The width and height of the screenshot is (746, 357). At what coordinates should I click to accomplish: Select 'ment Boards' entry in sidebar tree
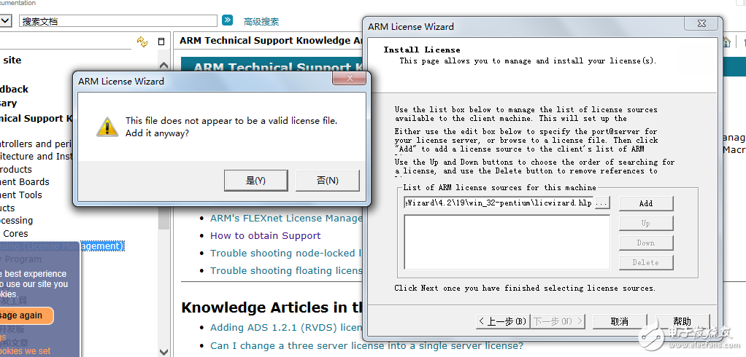click(x=25, y=182)
